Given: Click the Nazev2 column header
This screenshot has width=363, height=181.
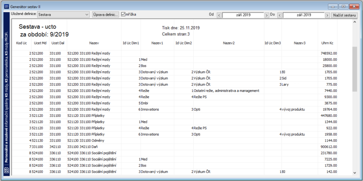Looking at the screenshot, I should (229, 43).
